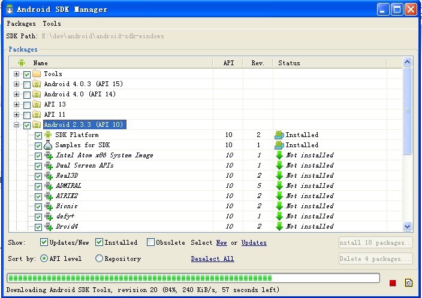Click the Samples for SDK flask icon
Viewport: 422px width, 298px height.
48,145
